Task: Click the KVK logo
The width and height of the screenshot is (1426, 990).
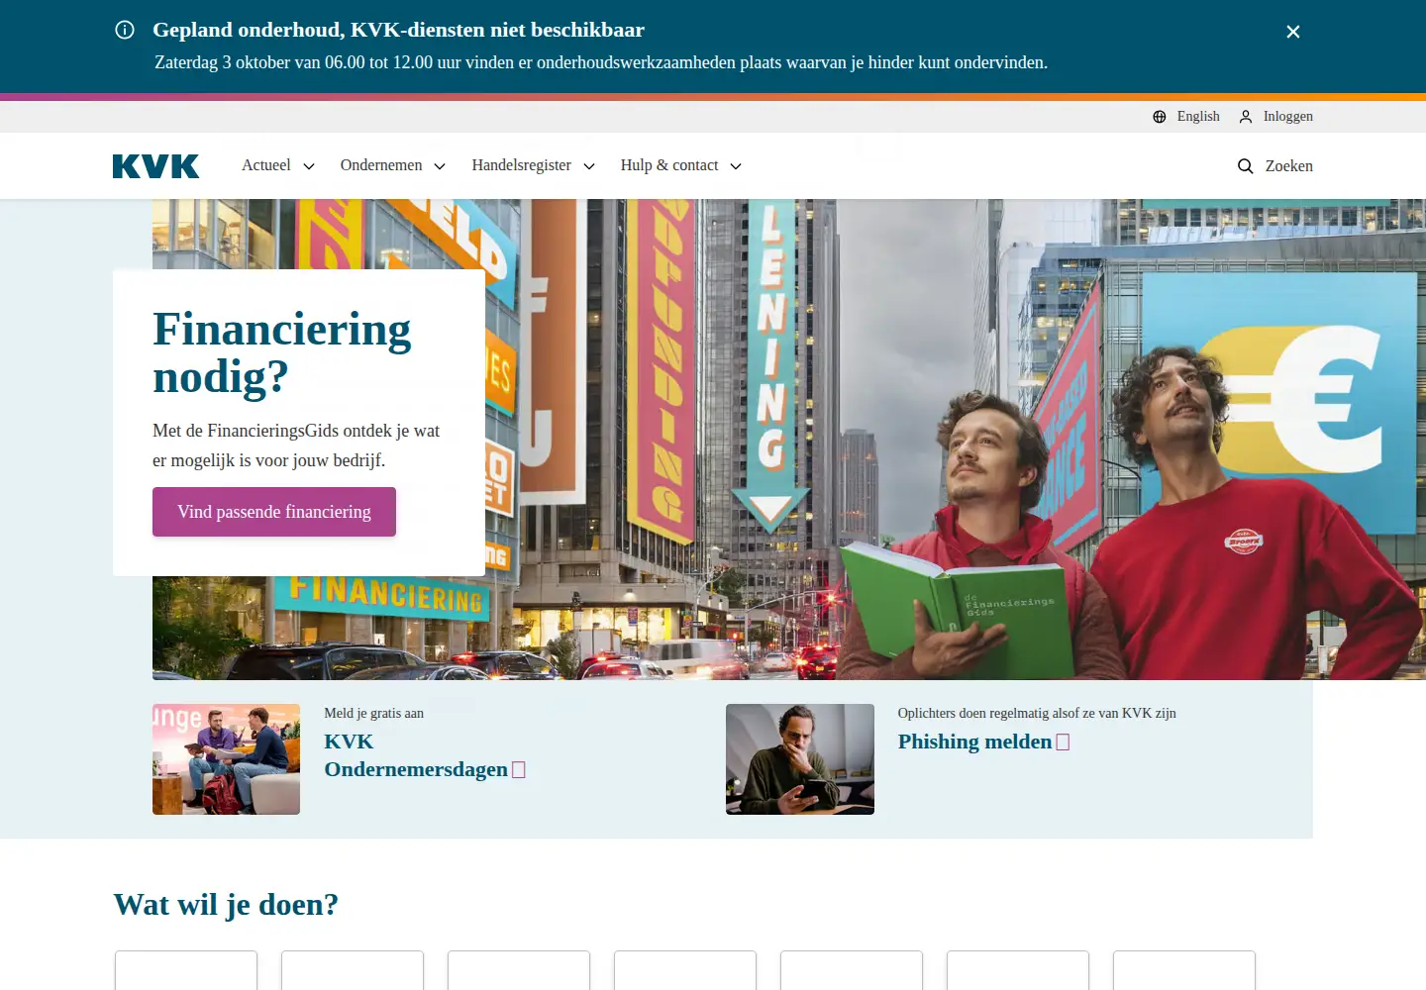Action: [155, 166]
